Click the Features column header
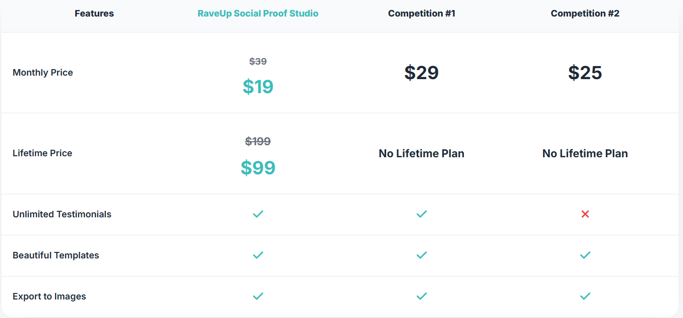Viewport: 683px width, 318px height. point(94,14)
